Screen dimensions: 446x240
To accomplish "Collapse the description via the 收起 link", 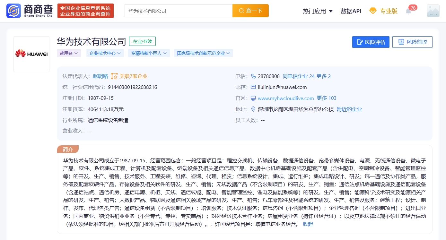I will coord(307,224).
